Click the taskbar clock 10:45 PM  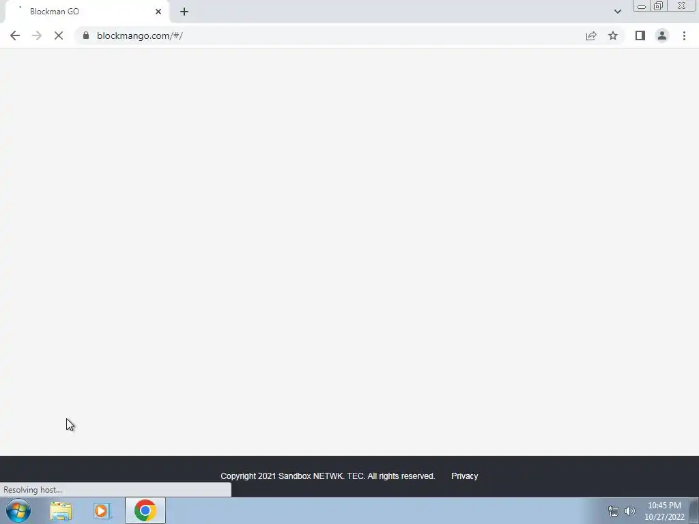pyautogui.click(x=664, y=511)
